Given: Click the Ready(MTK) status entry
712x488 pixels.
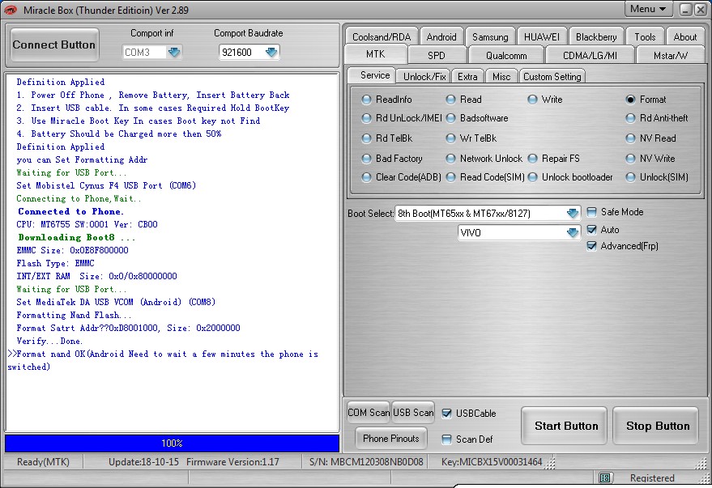Looking at the screenshot, I should 43,461.
